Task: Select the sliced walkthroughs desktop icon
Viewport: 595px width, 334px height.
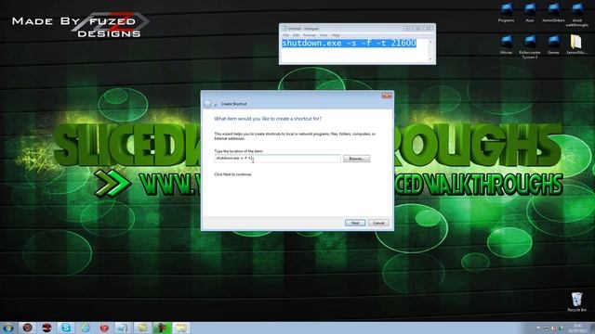Action: tap(576, 15)
